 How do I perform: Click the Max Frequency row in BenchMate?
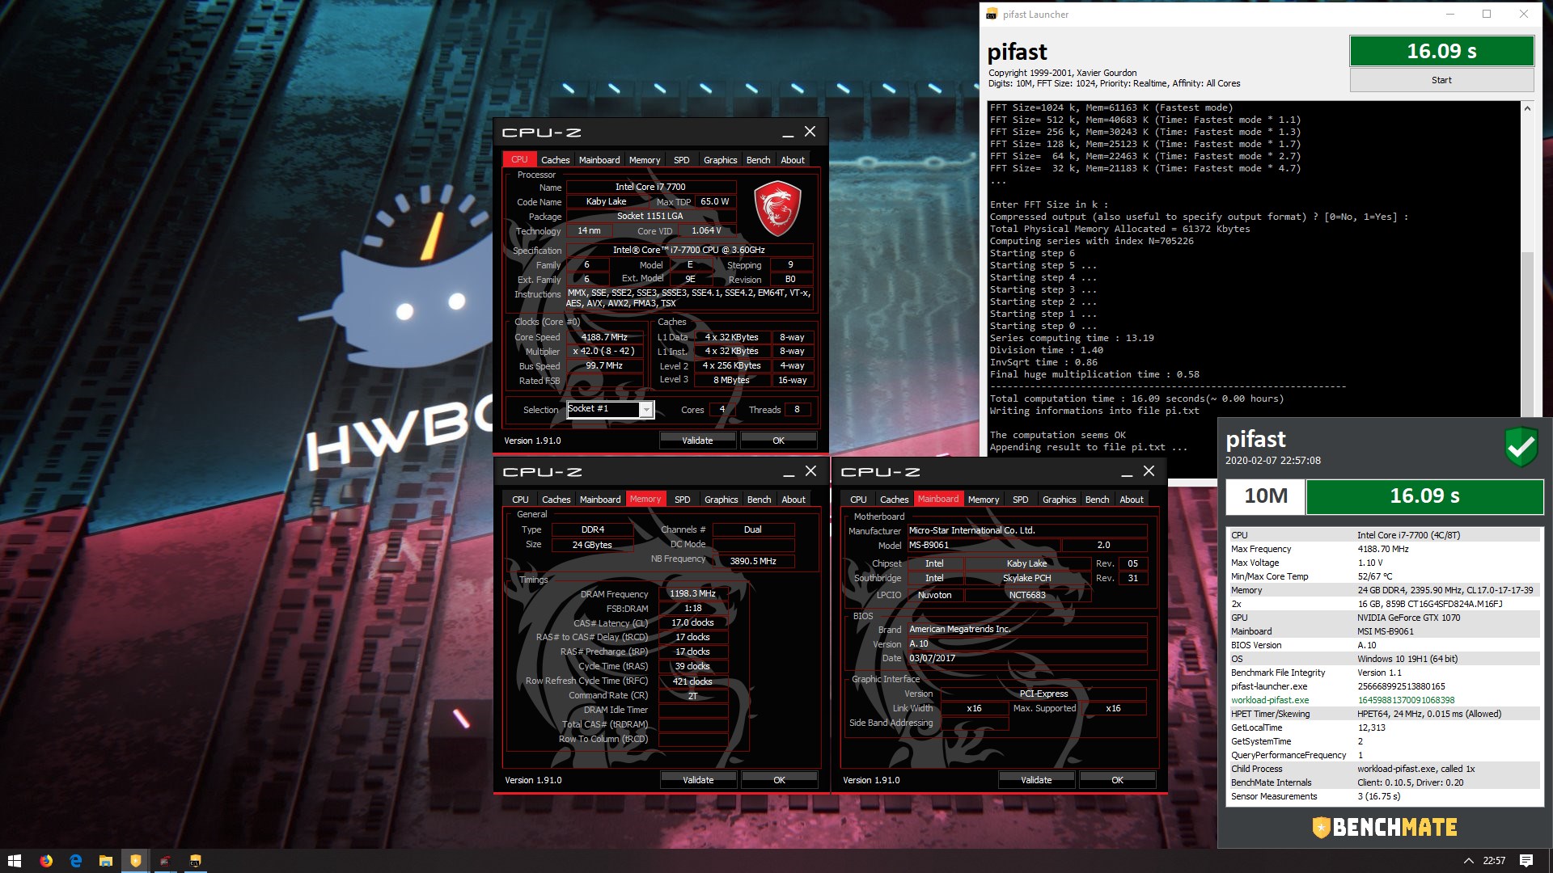(1384, 549)
